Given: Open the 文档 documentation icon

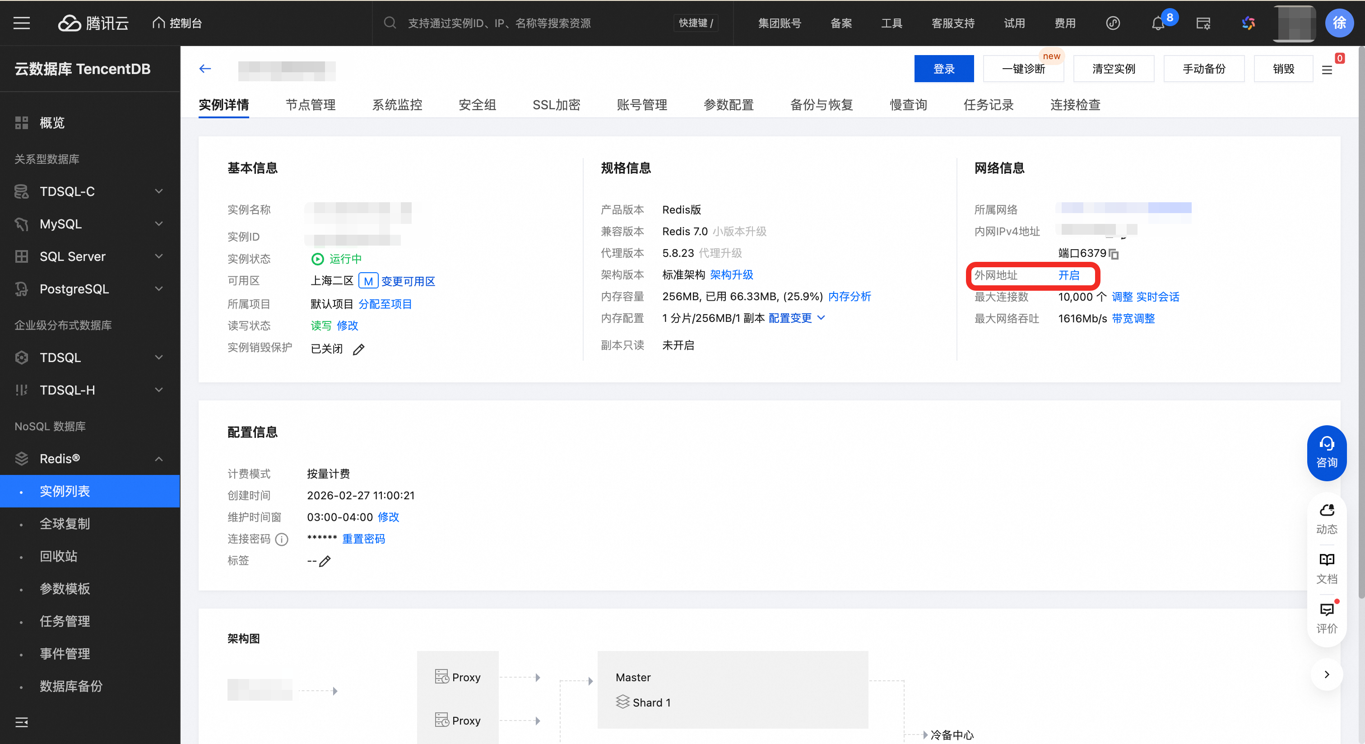Looking at the screenshot, I should 1326,567.
